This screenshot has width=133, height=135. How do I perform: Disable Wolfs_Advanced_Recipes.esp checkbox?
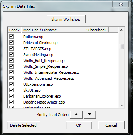11,78
